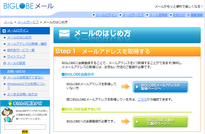Click お問い合わせ sidebar section heading
This screenshot has width=205, height=134.
[25, 72]
